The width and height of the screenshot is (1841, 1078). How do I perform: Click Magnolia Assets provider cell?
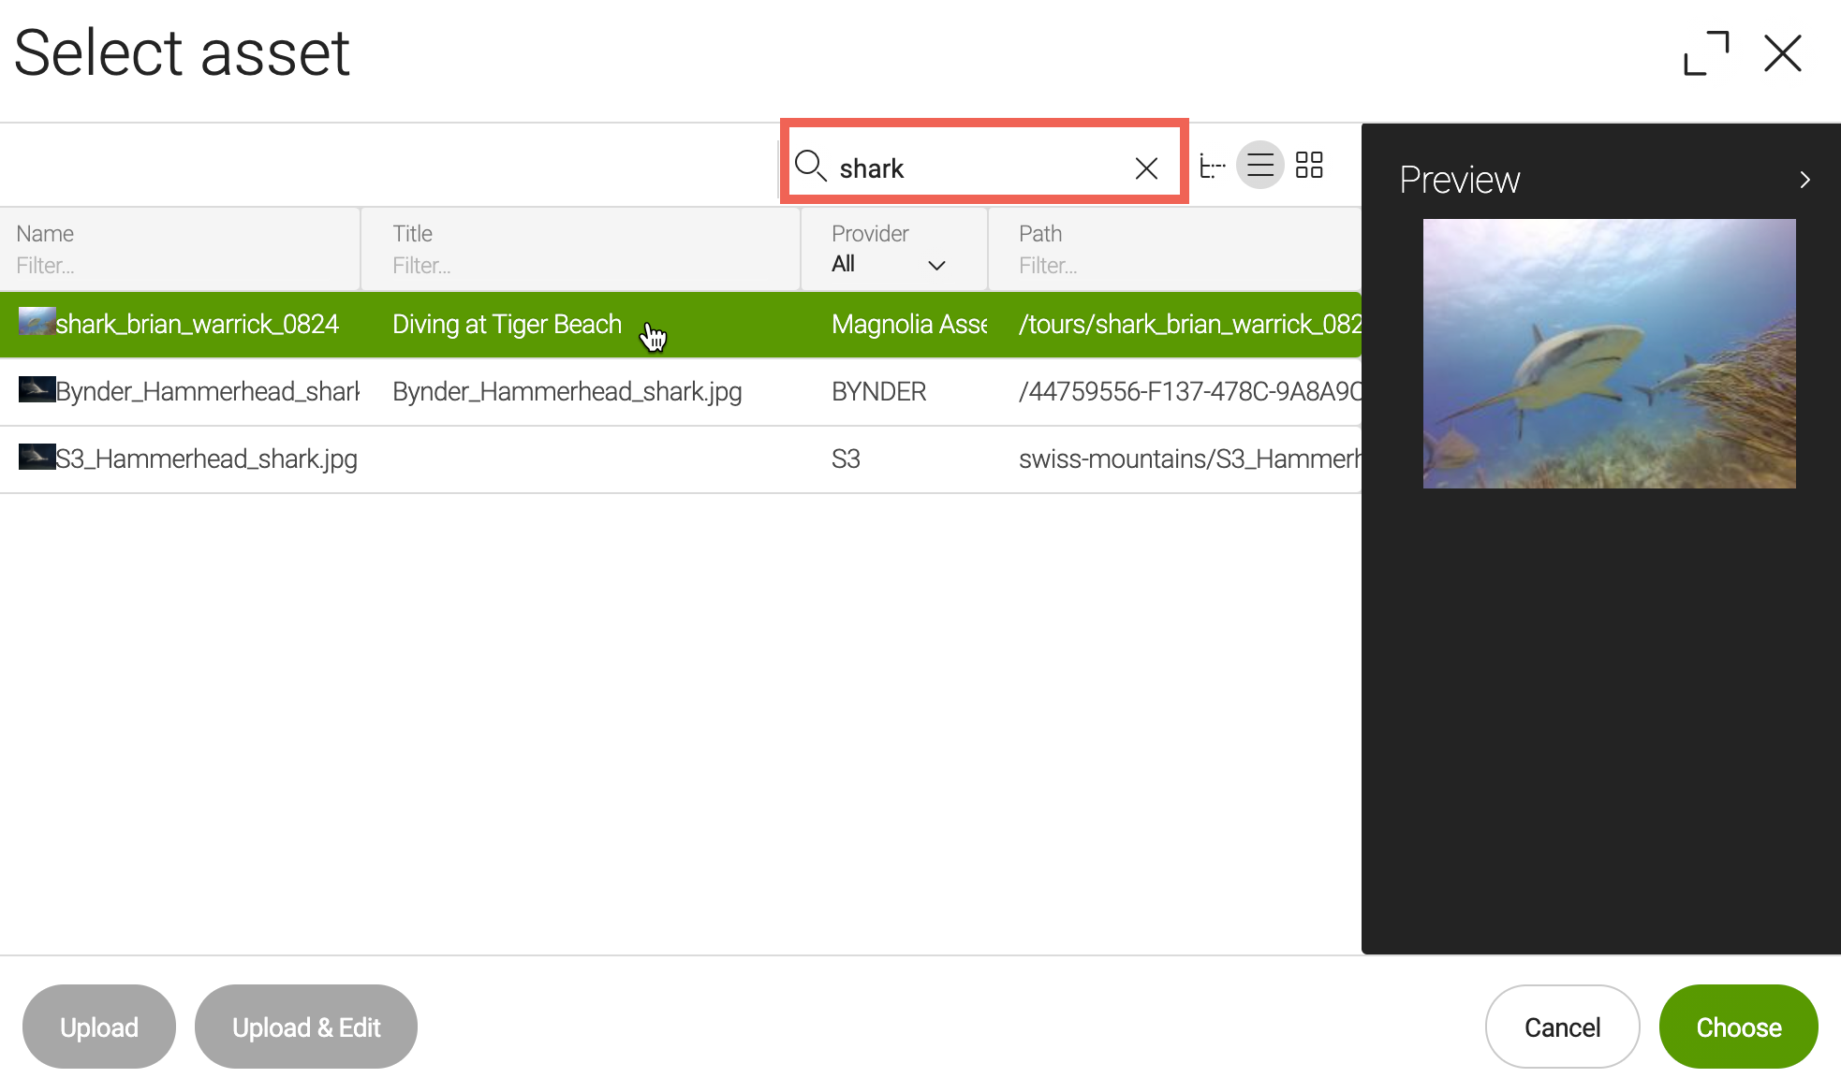pyautogui.click(x=909, y=324)
